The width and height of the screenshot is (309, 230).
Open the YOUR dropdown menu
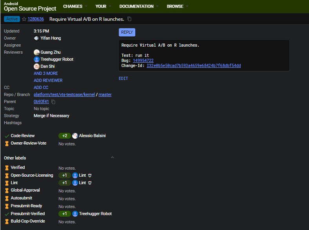click(103, 6)
